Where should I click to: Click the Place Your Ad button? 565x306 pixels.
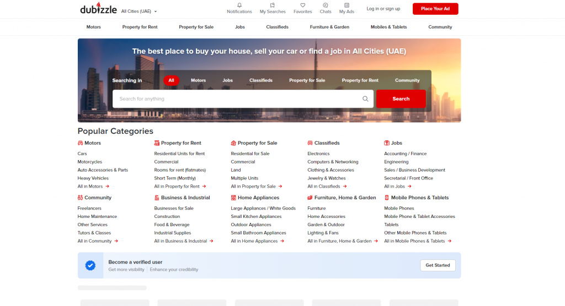[x=435, y=9]
